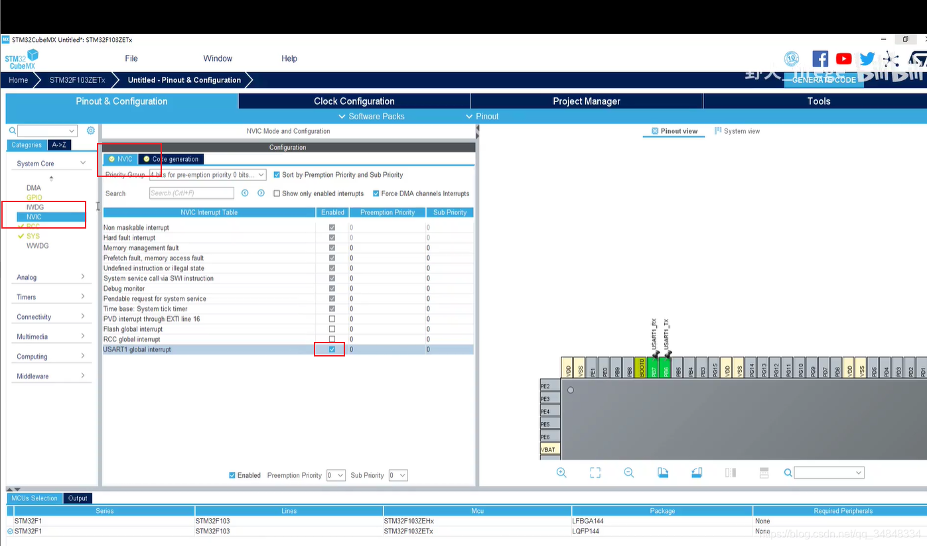Click the pin search magnifier icon
The image size is (927, 546).
pos(788,472)
